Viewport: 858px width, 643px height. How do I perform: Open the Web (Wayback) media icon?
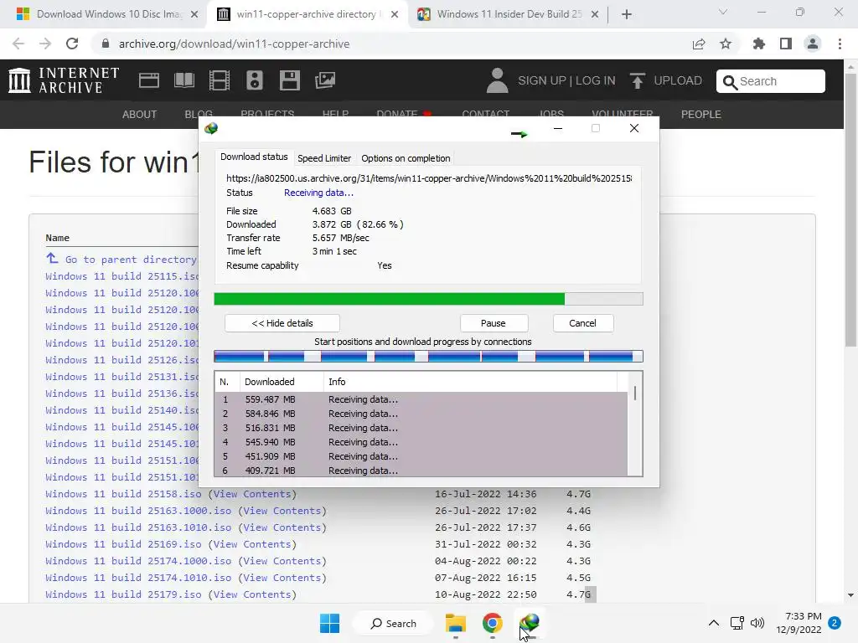click(149, 80)
